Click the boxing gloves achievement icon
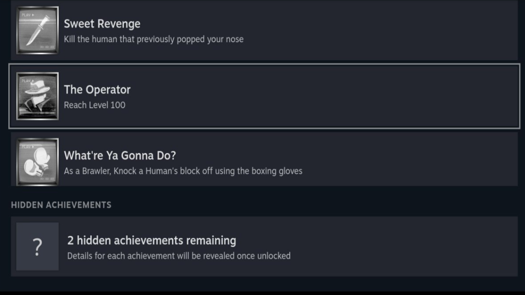Viewport: 525px width, 295px height. coord(37,162)
